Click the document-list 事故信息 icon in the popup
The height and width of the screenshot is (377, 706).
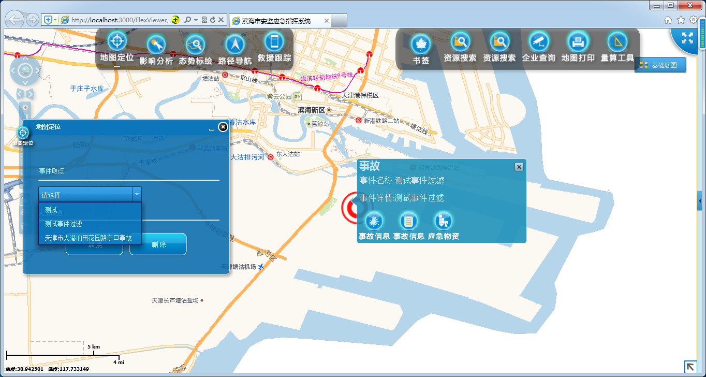(x=409, y=221)
